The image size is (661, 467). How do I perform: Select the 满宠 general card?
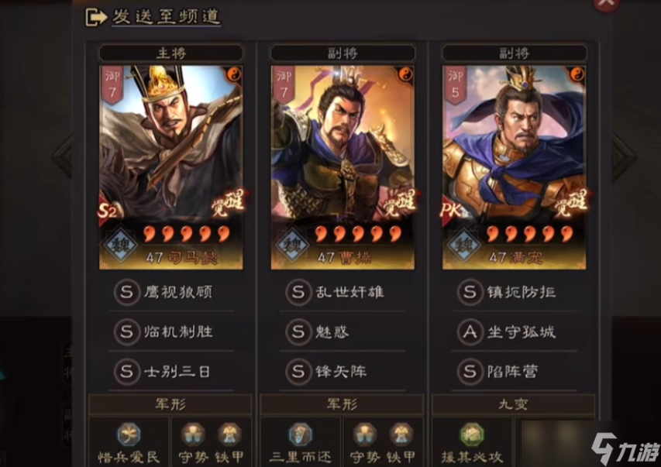pyautogui.click(x=514, y=167)
